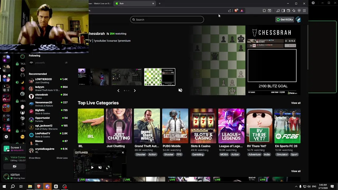Click the MOBA tag under League of Legends
Image resolution: width=338 pixels, height=190 pixels.
click(224, 155)
